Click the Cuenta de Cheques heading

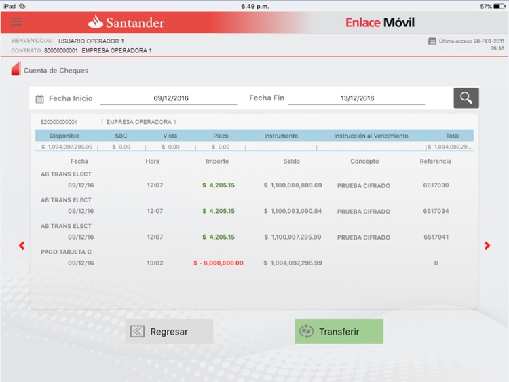coord(56,71)
